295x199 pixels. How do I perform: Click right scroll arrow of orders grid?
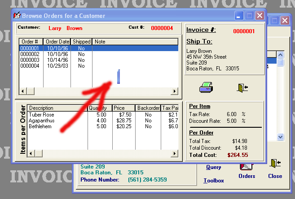point(176,91)
